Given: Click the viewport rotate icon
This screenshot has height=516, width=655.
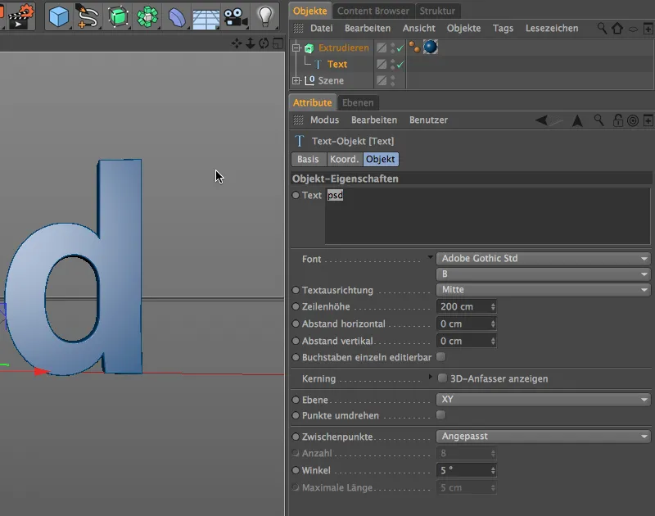Looking at the screenshot, I should pyautogui.click(x=264, y=43).
